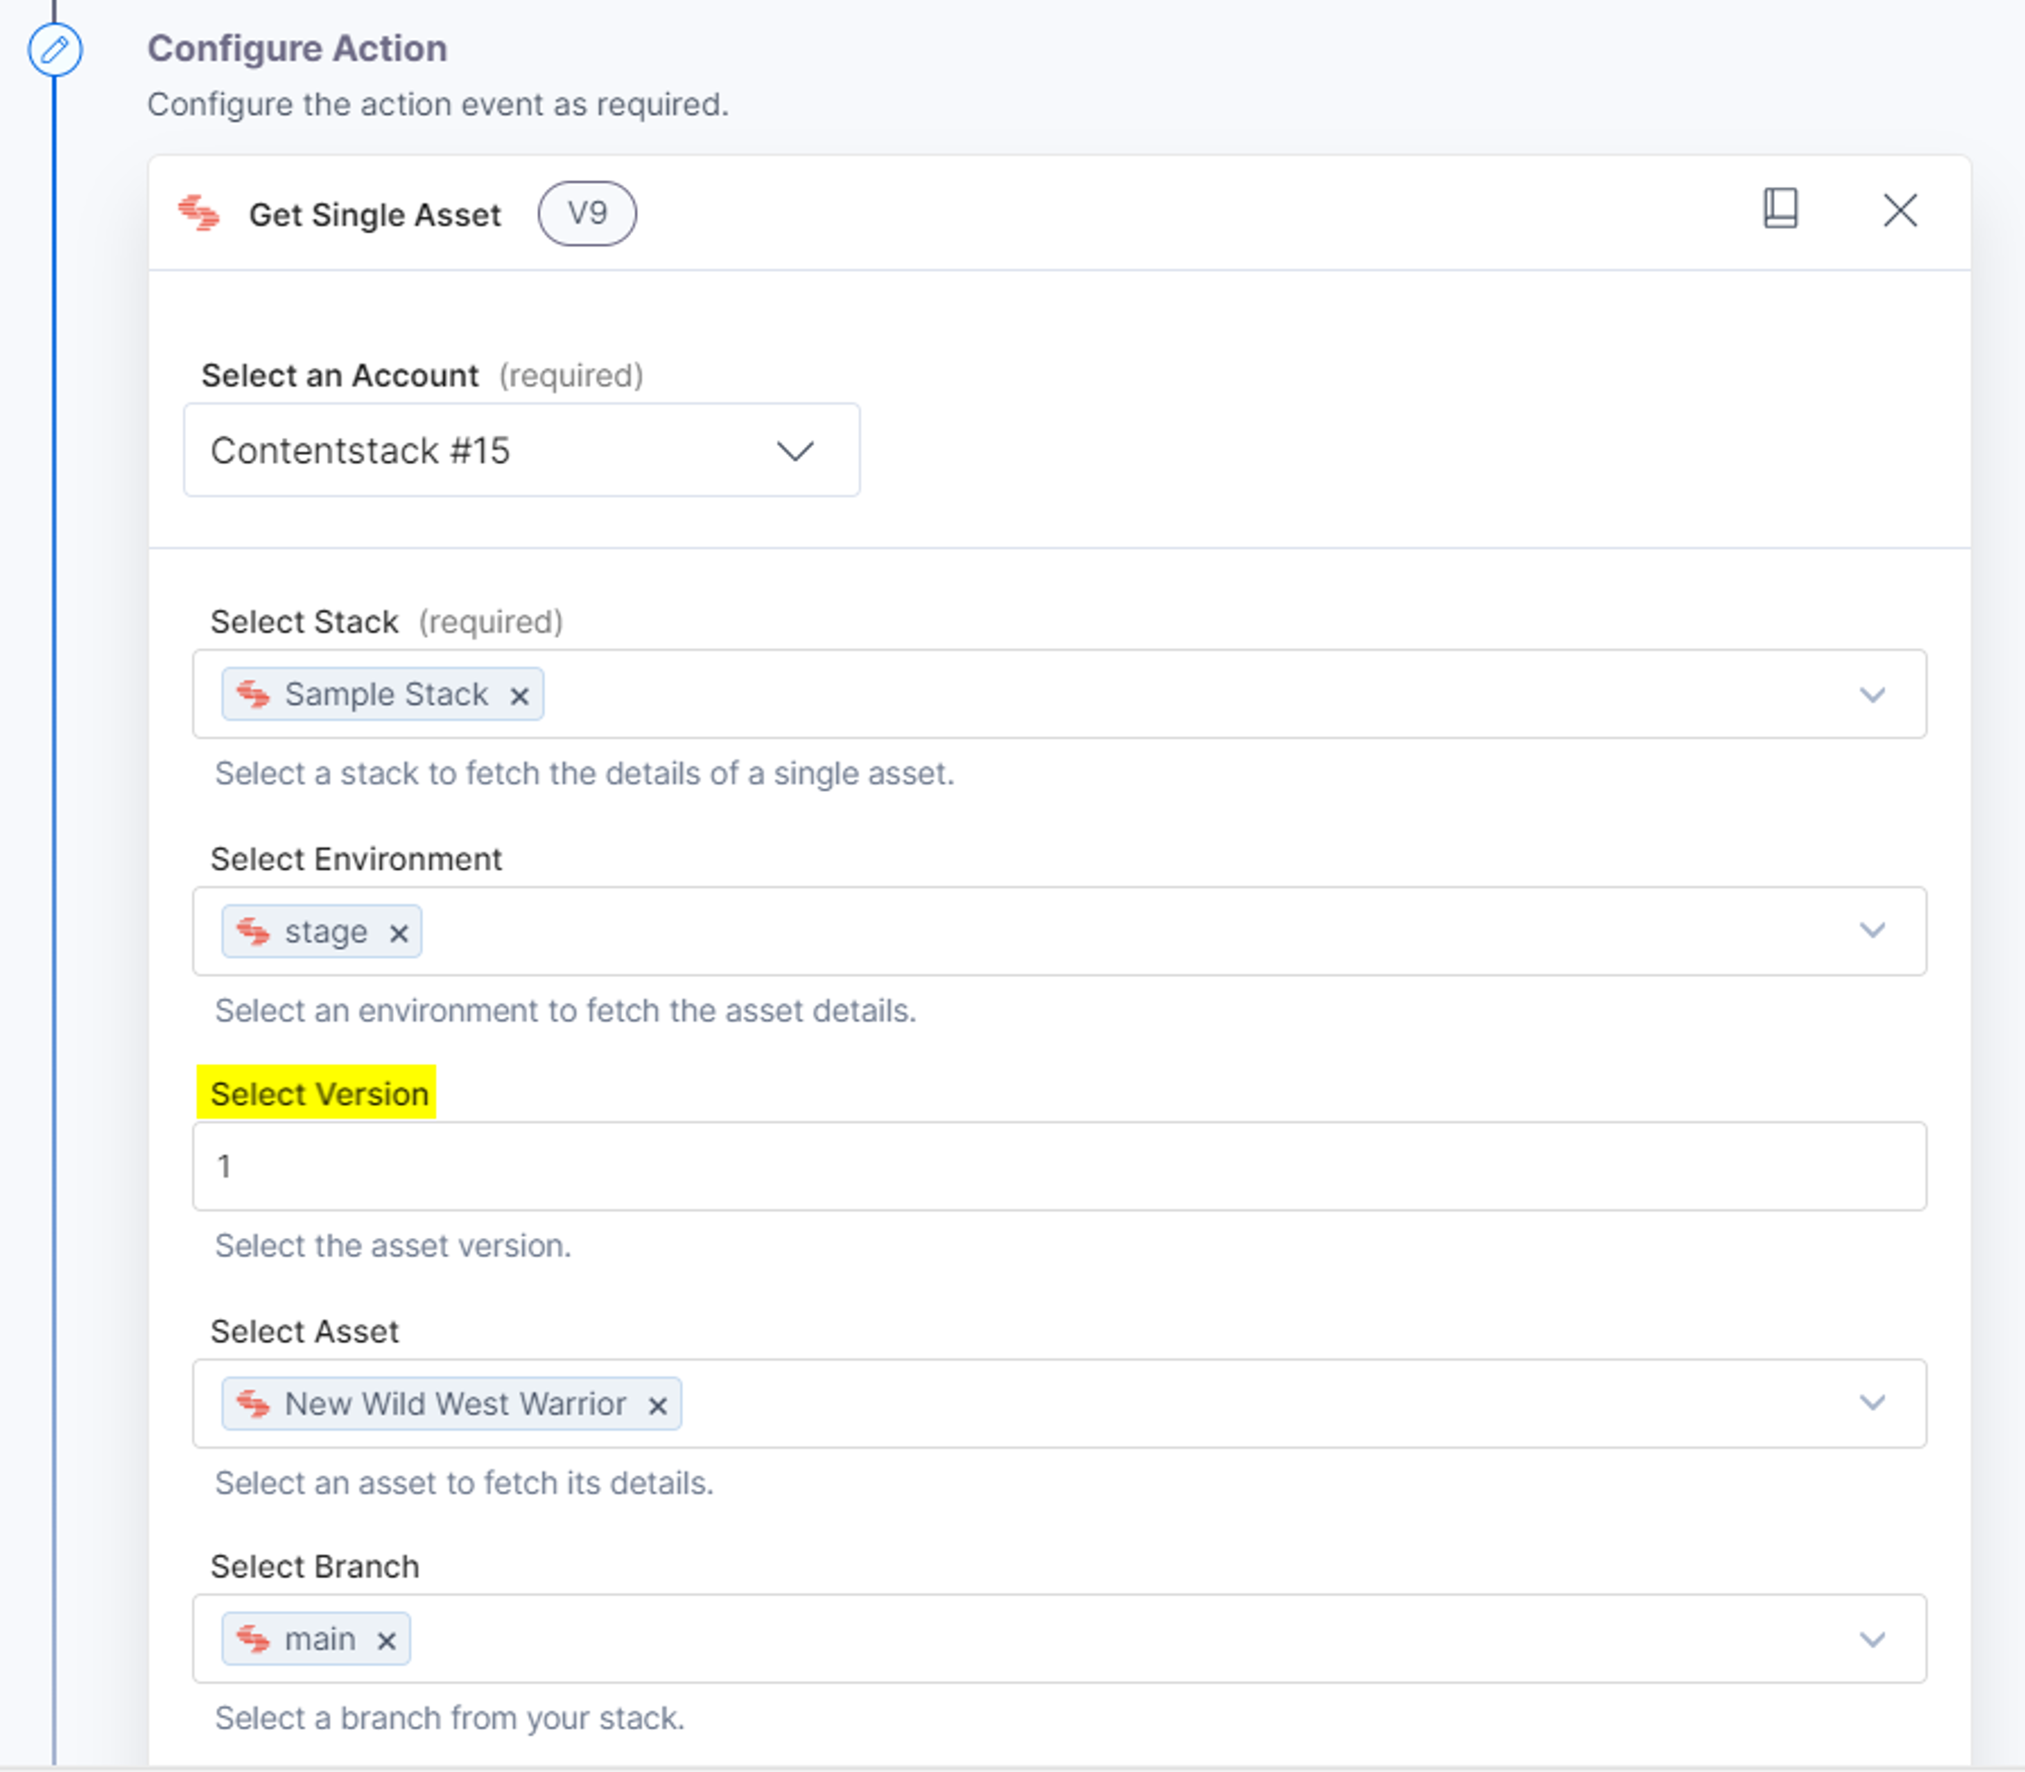Expand the Select Branch dropdown chevron
2025x1772 pixels.
pyautogui.click(x=1872, y=1640)
